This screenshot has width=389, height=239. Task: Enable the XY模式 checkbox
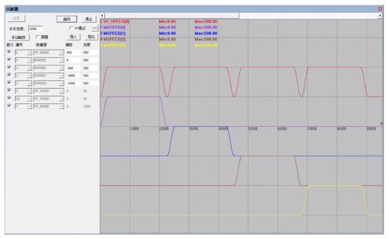point(71,28)
